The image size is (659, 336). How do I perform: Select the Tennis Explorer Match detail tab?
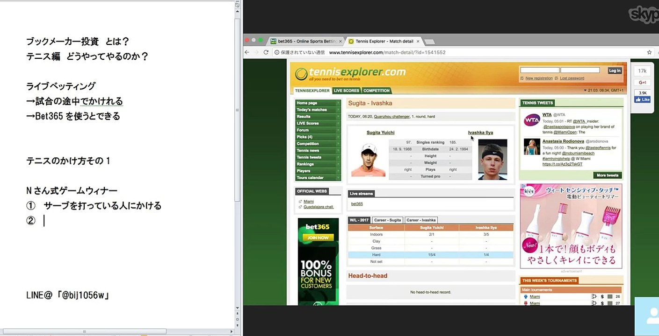coord(384,41)
